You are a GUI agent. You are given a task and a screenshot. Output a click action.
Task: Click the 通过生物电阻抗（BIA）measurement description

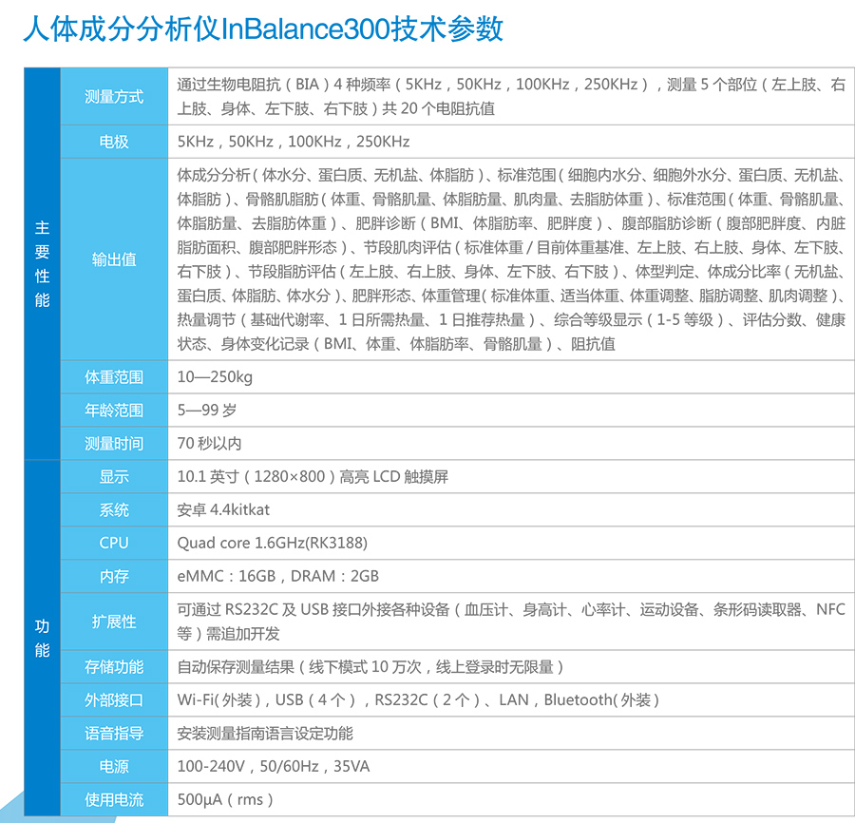(x=511, y=97)
